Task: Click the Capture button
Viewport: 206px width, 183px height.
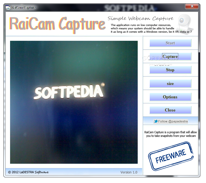Action: tap(170, 56)
